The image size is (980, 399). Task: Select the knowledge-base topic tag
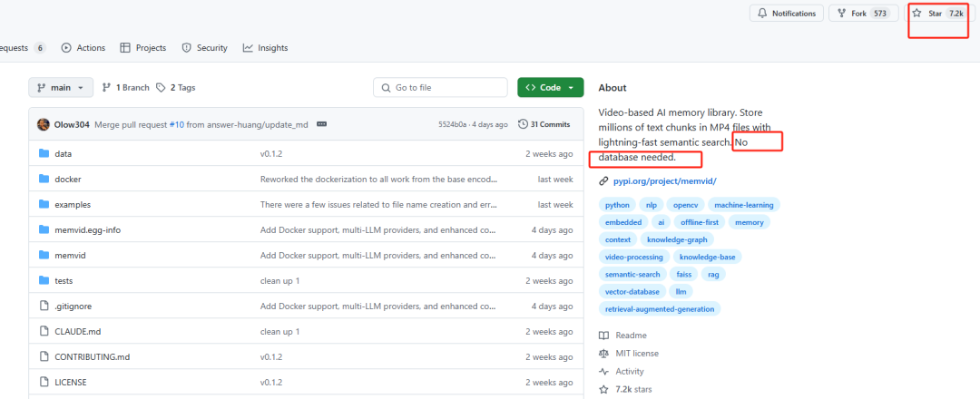(x=708, y=257)
